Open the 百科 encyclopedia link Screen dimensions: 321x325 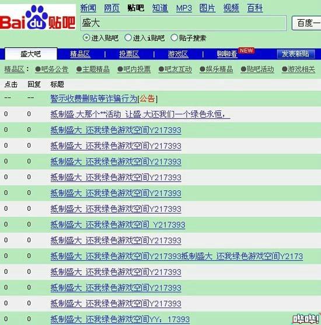[255, 8]
